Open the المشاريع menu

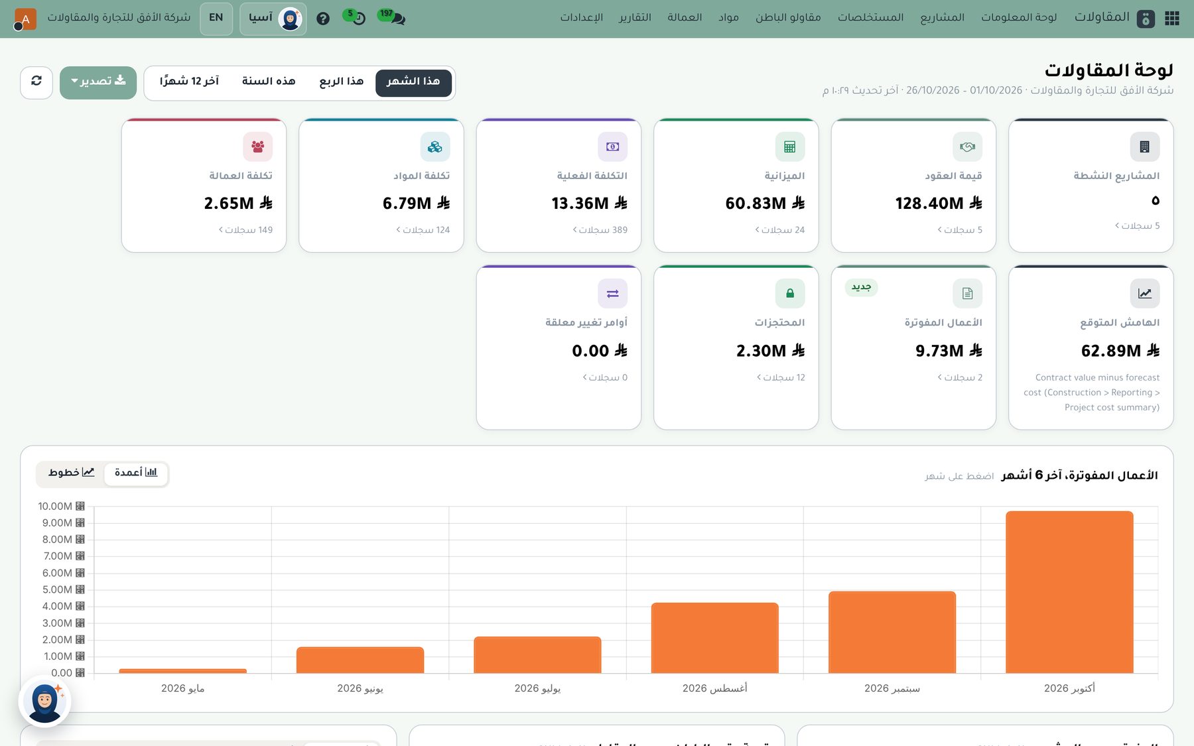click(x=943, y=18)
